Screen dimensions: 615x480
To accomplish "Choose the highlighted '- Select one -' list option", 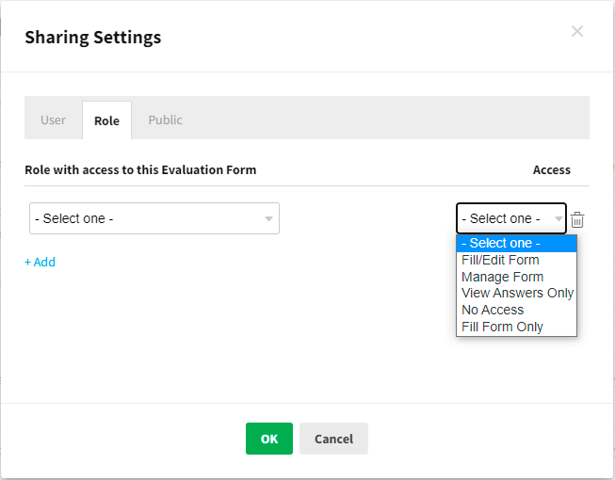I will tap(515, 243).
